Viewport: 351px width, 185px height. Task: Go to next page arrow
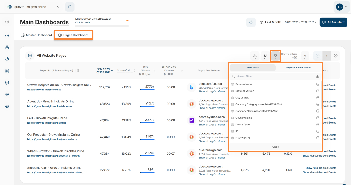click(335, 56)
